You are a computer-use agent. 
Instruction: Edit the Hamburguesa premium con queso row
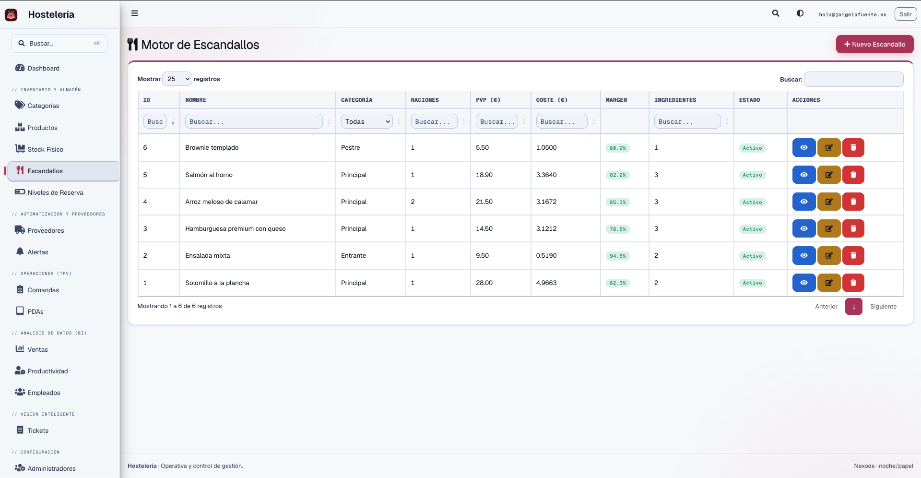pos(829,228)
